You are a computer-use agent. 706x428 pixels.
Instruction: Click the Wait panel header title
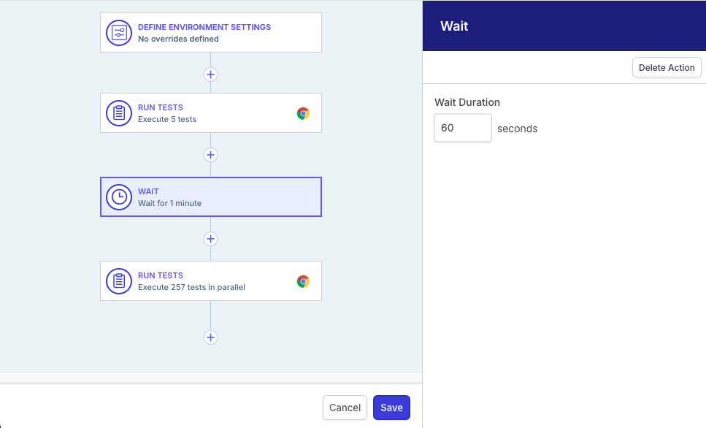[454, 26]
